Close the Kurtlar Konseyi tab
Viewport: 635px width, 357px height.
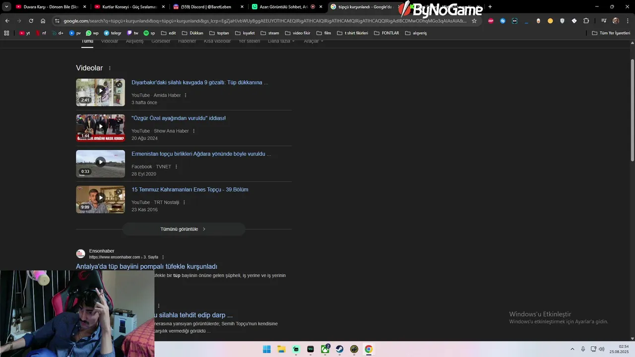point(163,7)
